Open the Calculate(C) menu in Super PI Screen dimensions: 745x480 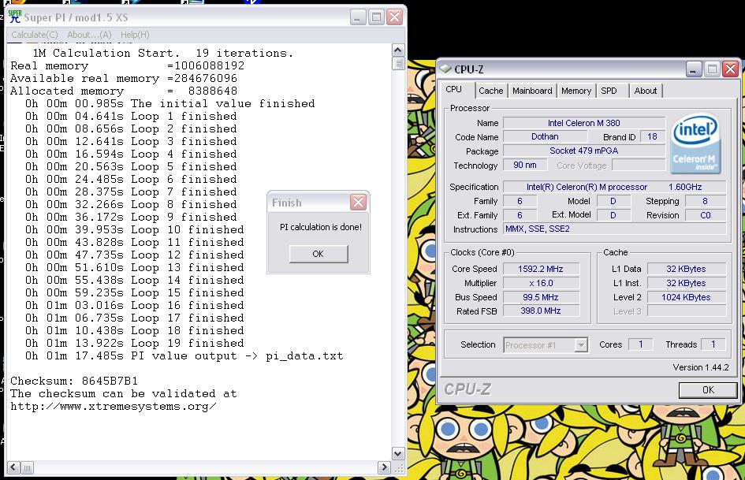pos(34,35)
